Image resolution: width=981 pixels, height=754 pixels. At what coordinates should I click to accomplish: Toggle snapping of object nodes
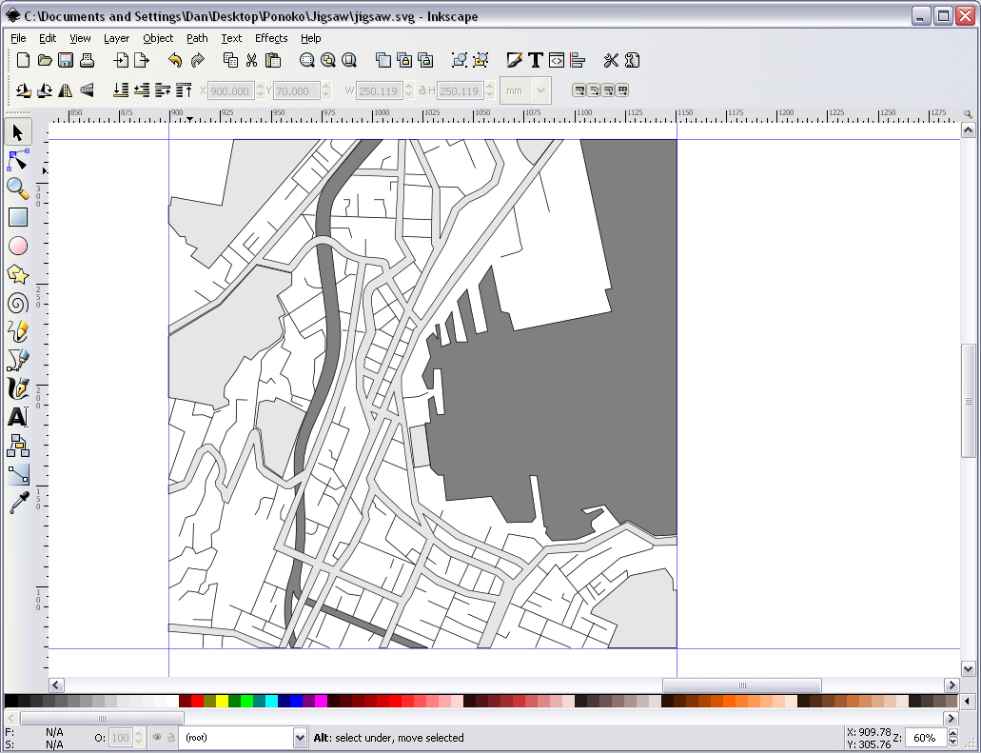[593, 89]
